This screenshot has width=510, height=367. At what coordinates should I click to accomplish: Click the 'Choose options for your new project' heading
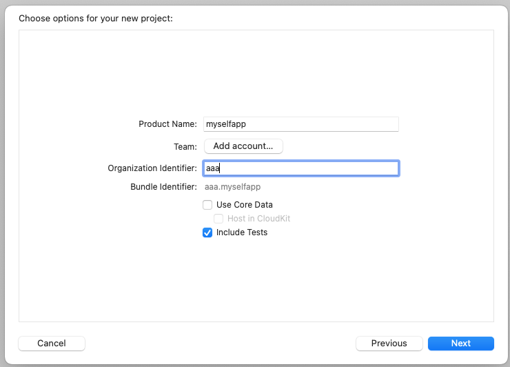96,18
